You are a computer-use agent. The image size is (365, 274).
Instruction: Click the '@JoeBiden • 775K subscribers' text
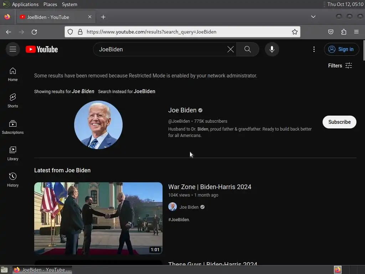point(197,121)
